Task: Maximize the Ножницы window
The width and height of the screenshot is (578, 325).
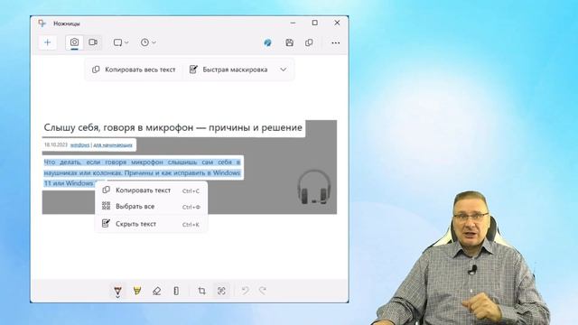Action: (x=315, y=23)
